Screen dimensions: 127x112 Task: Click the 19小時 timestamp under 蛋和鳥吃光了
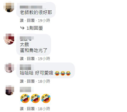pyautogui.click(x=44, y=59)
